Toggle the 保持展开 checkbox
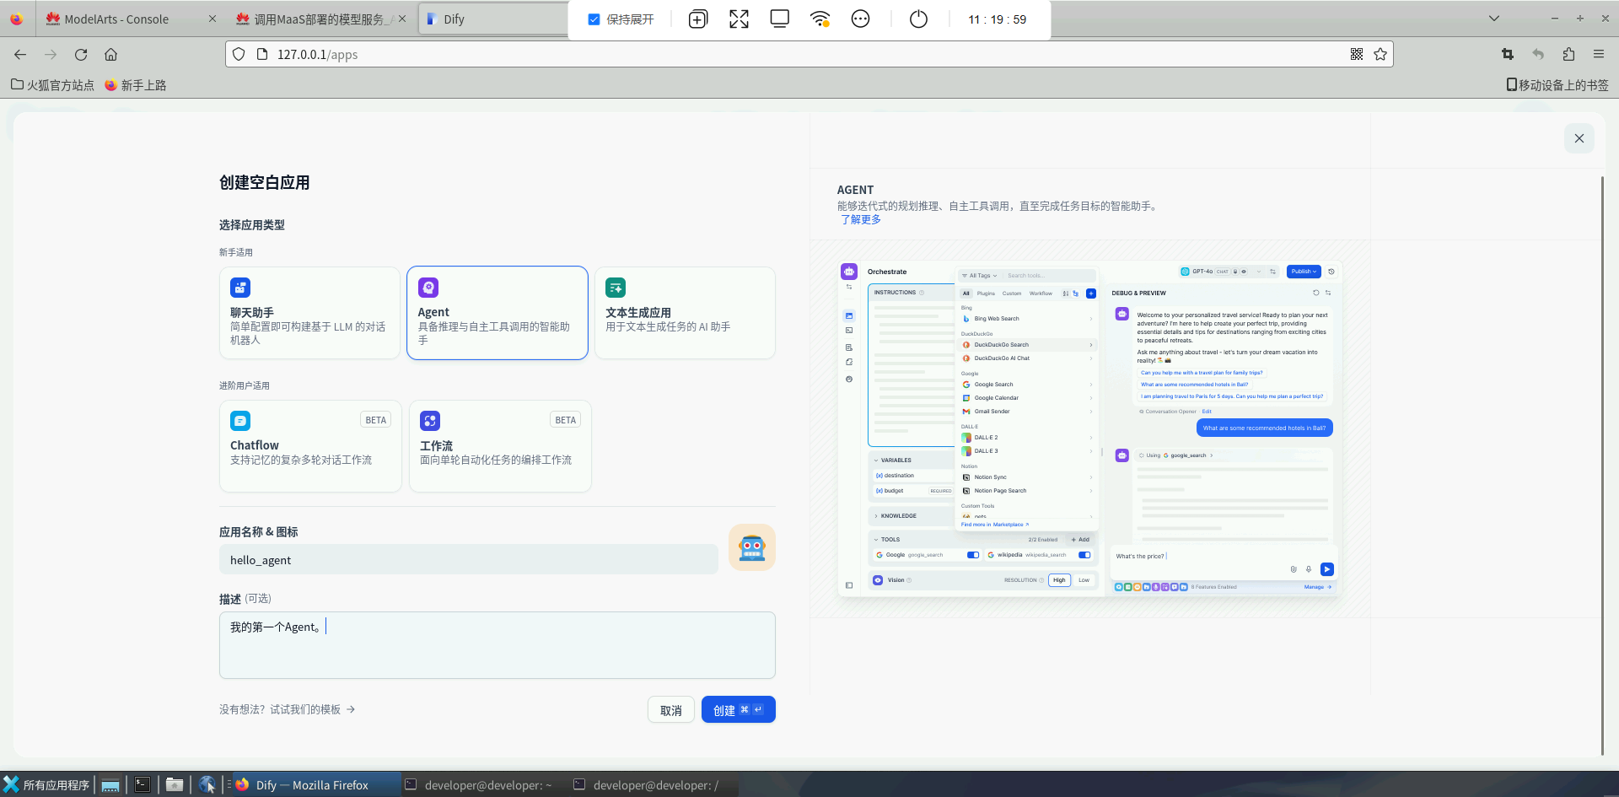Image resolution: width=1619 pixels, height=797 pixels. pyautogui.click(x=594, y=19)
